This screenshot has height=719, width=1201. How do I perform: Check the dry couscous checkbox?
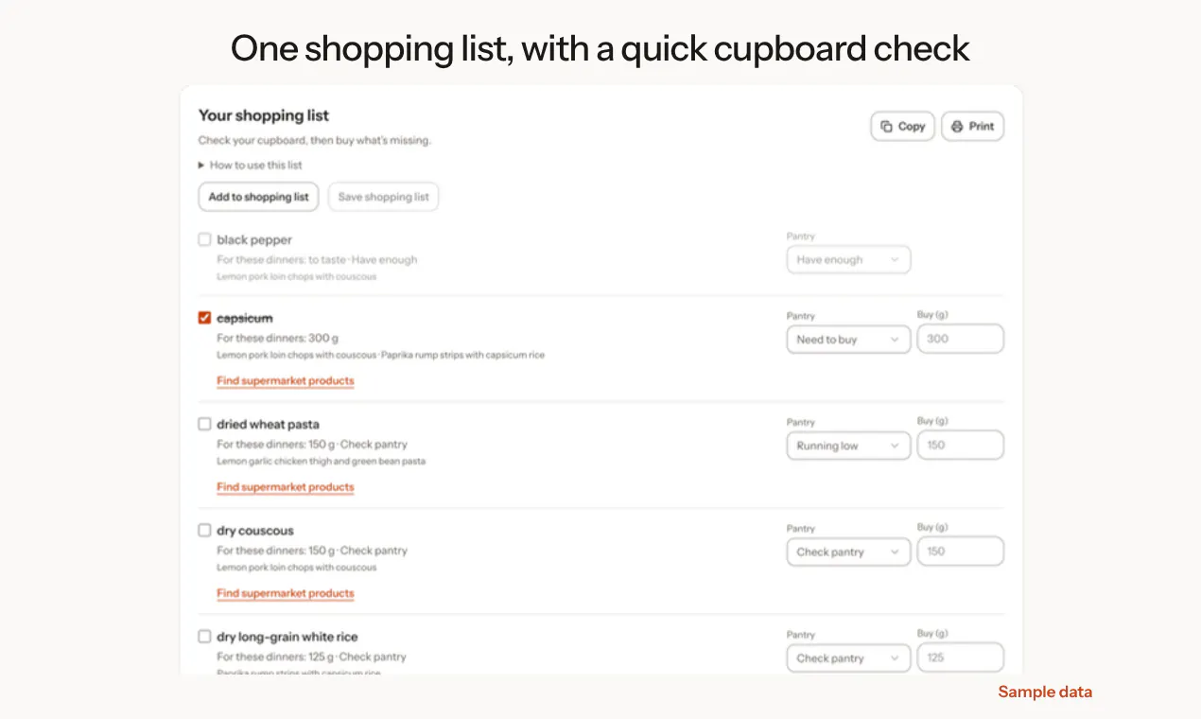(204, 530)
